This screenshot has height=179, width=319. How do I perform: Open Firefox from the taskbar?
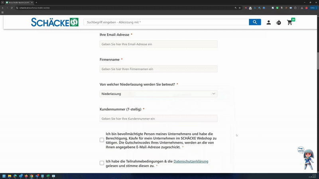[26, 176]
